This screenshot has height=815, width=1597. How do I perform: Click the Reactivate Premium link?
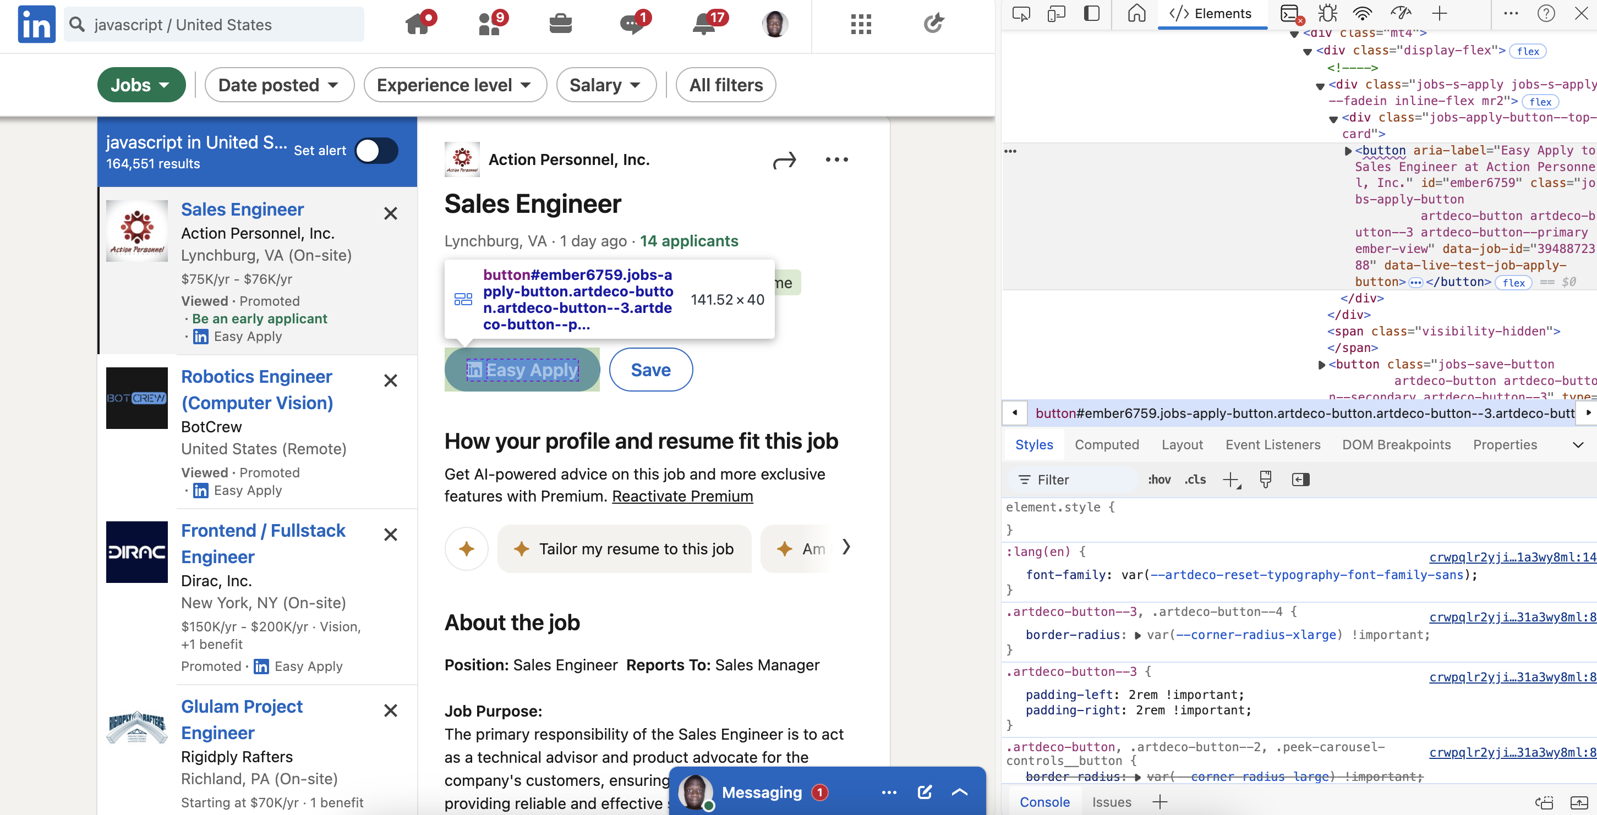[x=682, y=497]
